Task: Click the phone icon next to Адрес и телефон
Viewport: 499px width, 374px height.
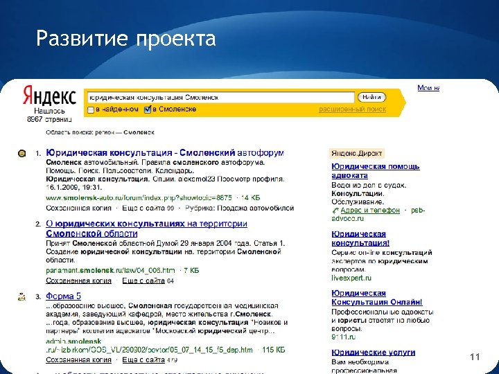Action: tap(335, 211)
